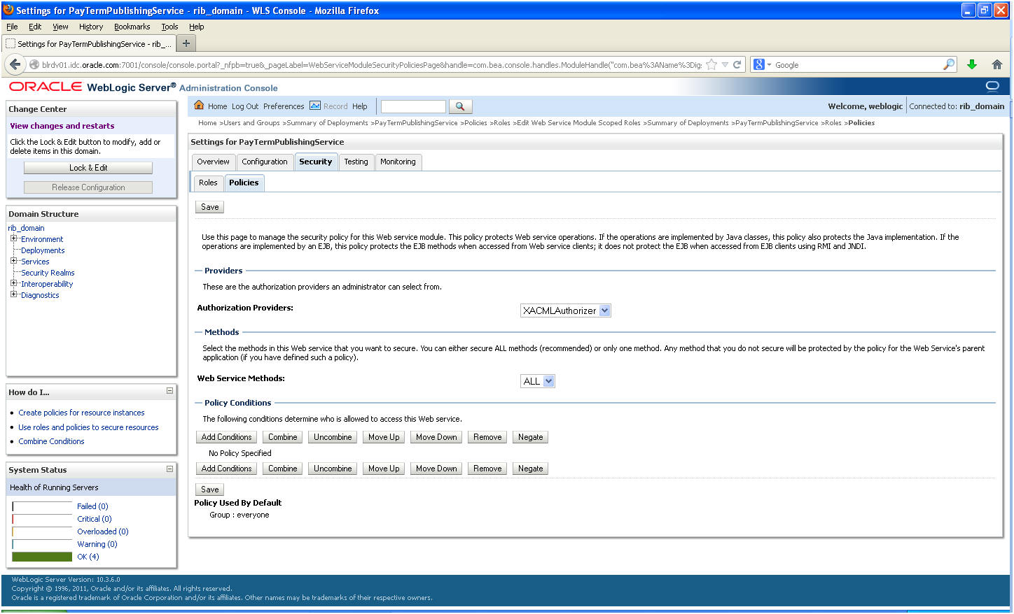Click the bottom Save button
Screen dimensions: 1014x614
pos(210,490)
